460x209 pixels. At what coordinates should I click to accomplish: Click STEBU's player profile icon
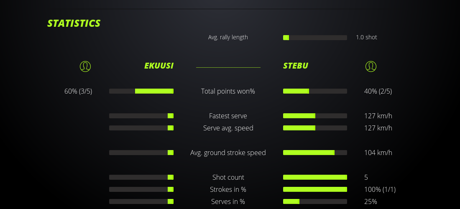click(x=371, y=66)
